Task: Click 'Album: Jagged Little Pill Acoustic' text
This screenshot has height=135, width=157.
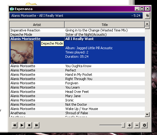Action: [x=89, y=48]
